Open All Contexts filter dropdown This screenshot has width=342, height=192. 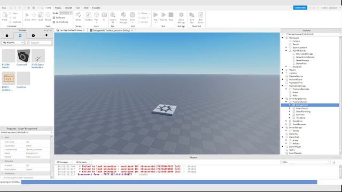click(83, 162)
